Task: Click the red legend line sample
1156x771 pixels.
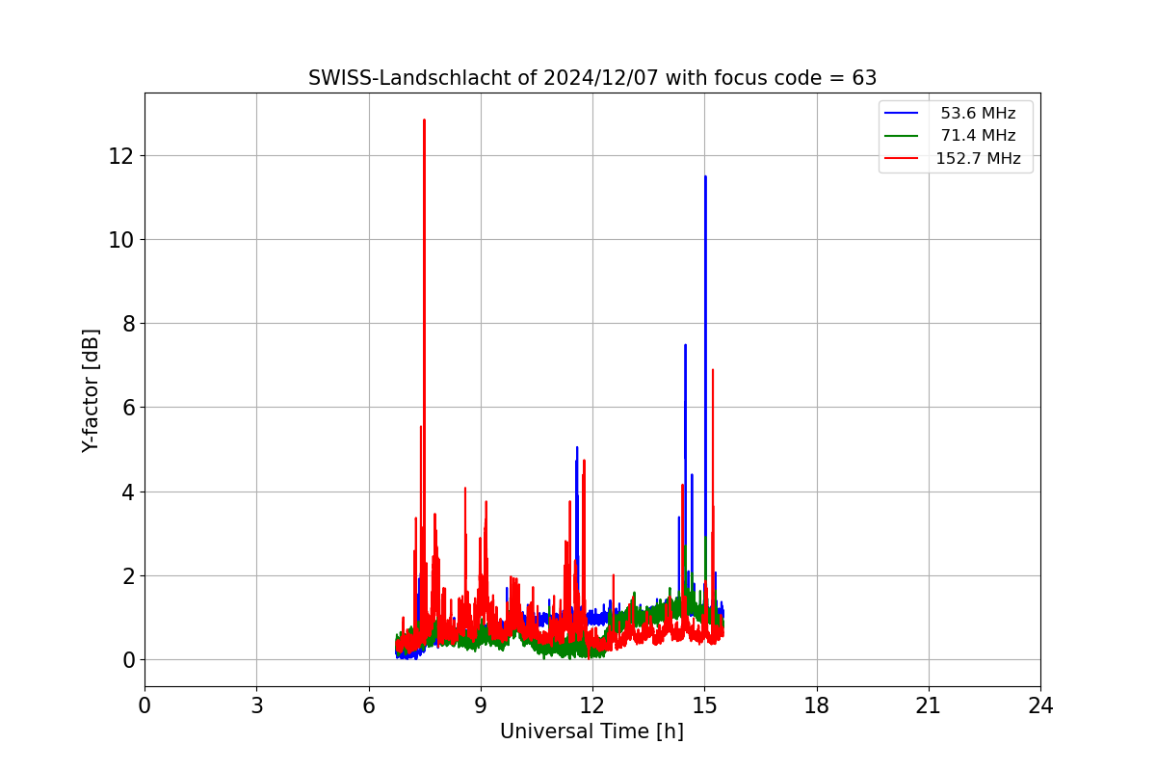Action: pyautogui.click(x=902, y=159)
